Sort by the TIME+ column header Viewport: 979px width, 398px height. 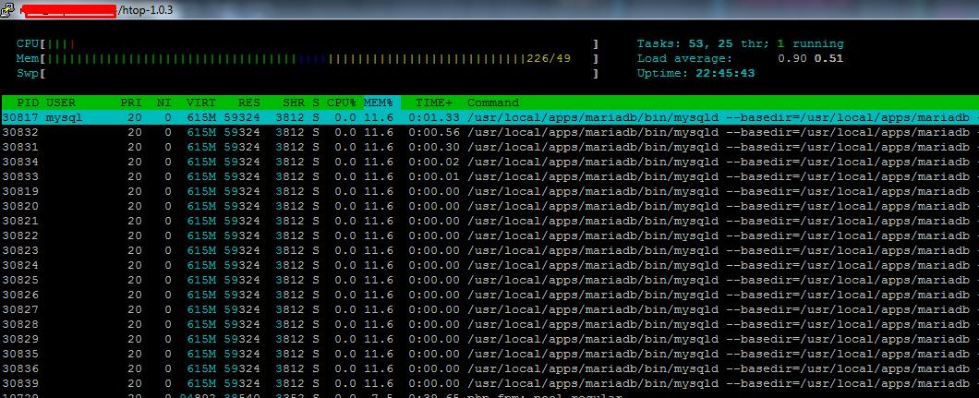(434, 103)
